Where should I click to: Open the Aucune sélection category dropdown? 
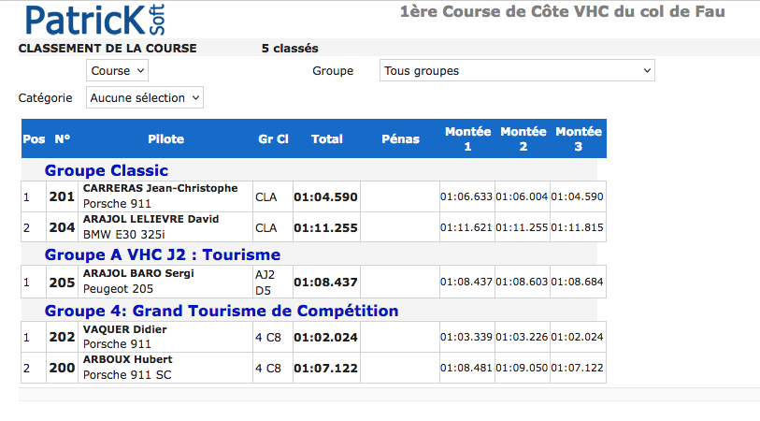pyautogui.click(x=145, y=98)
